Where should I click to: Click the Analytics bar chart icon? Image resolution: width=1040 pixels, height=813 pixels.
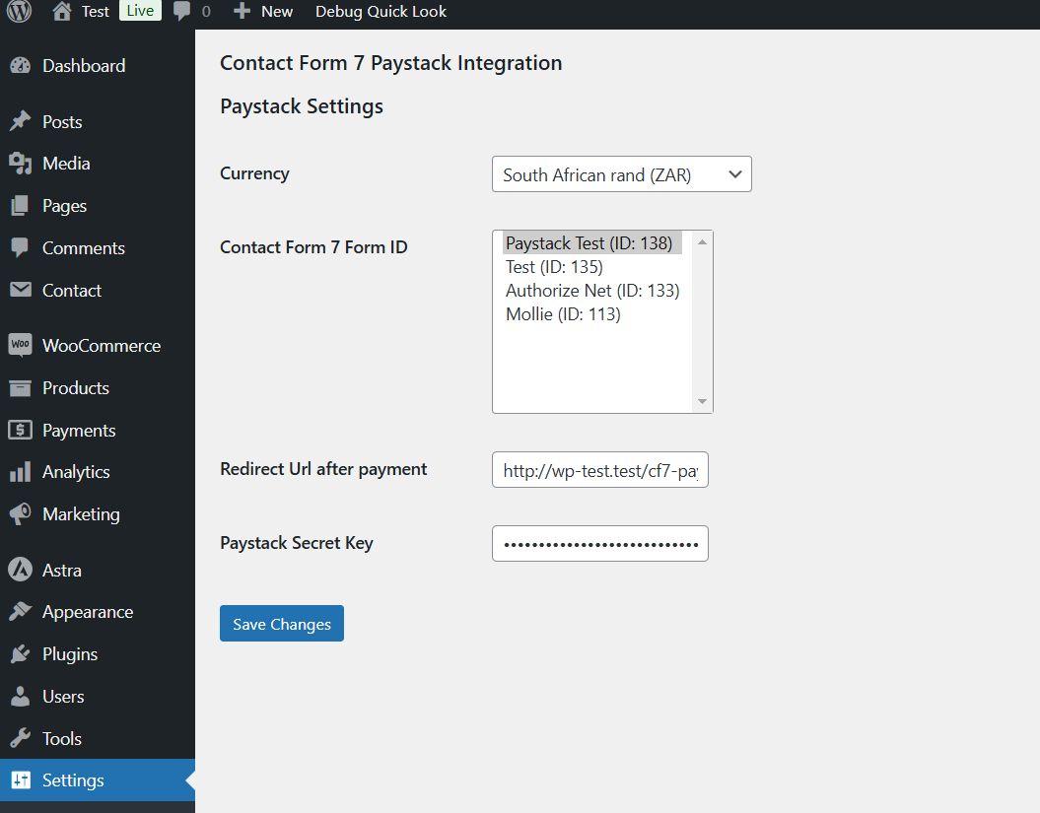click(x=20, y=472)
